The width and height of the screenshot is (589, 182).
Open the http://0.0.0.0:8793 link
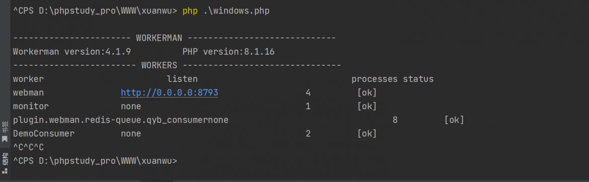[170, 93]
